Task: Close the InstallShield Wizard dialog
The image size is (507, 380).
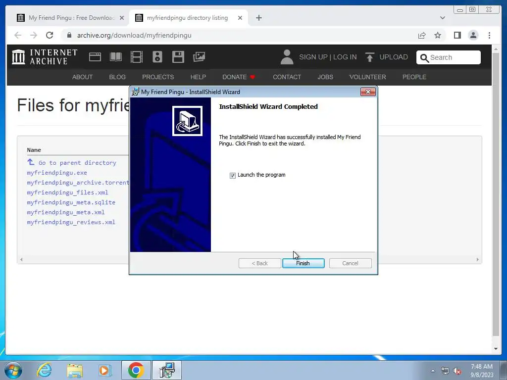Action: tap(368, 92)
